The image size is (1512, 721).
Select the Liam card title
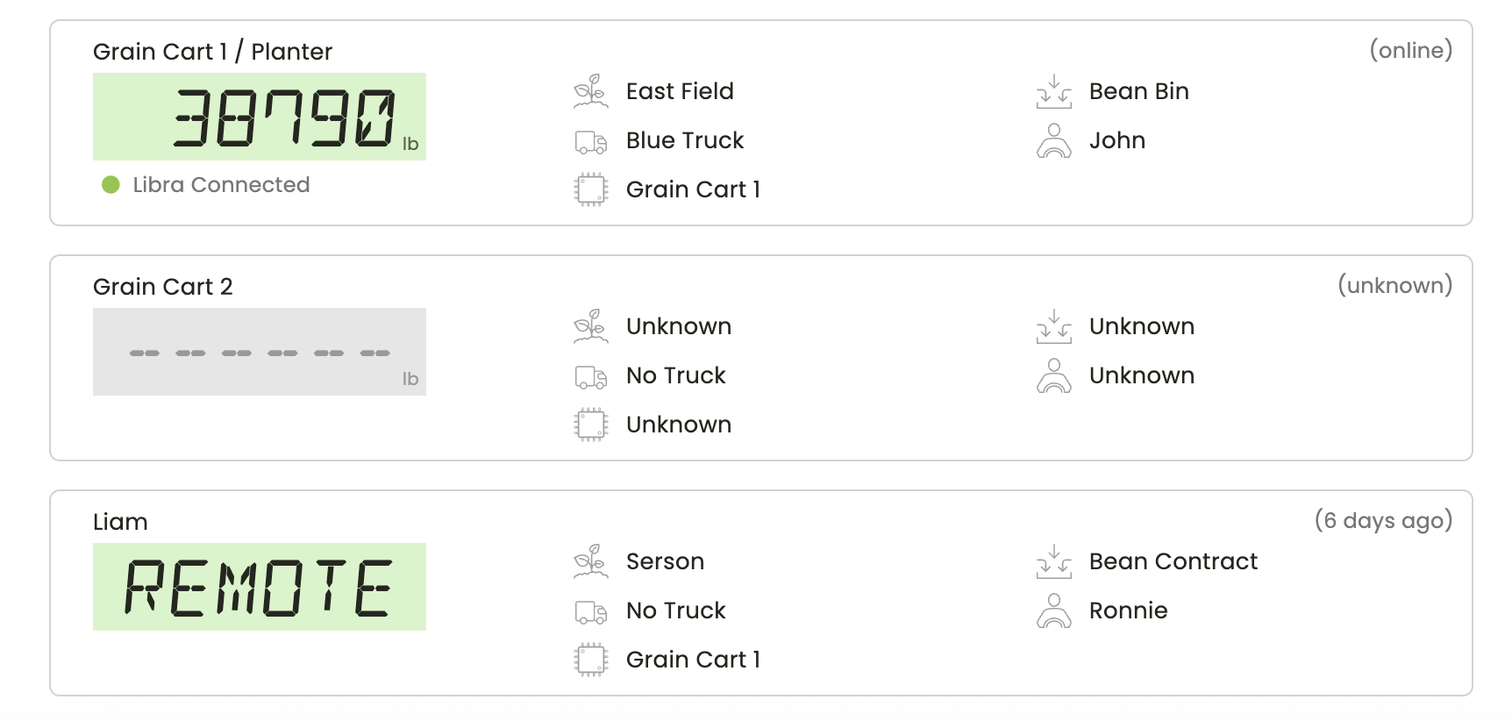120,522
